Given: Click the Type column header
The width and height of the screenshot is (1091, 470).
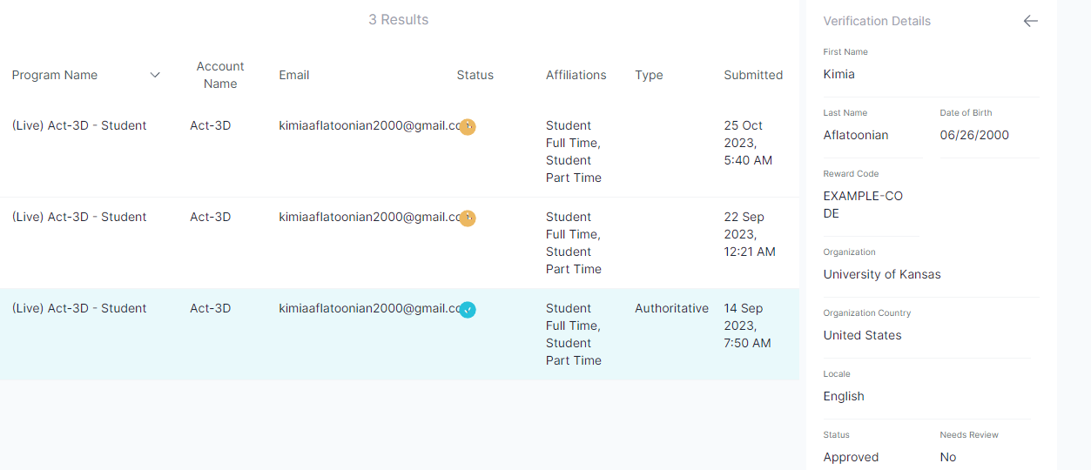Looking at the screenshot, I should pyautogui.click(x=649, y=75).
